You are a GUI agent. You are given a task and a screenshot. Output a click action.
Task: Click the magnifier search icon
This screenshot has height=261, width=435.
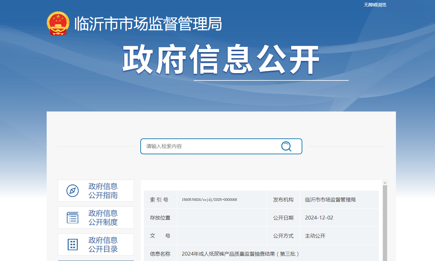pyautogui.click(x=286, y=146)
